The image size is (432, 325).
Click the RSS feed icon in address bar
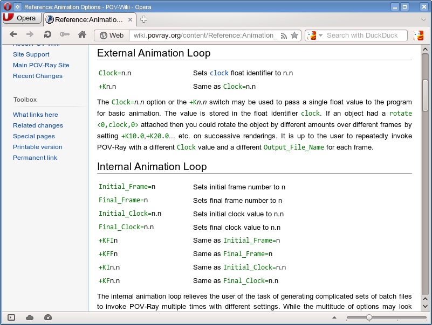[284, 36]
